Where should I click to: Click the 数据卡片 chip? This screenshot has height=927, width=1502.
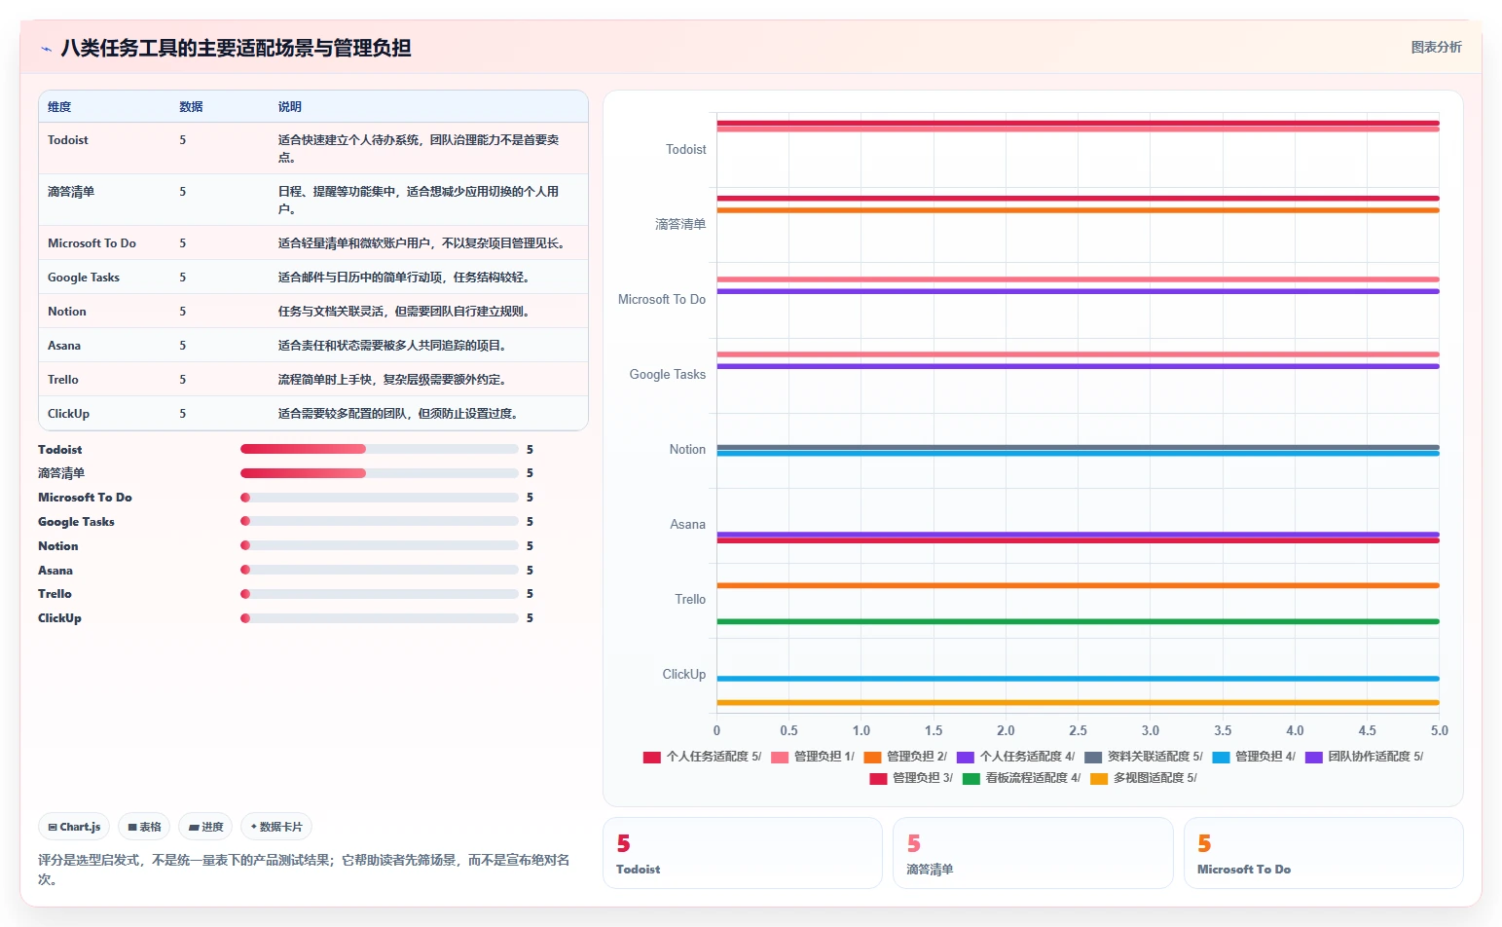[276, 827]
